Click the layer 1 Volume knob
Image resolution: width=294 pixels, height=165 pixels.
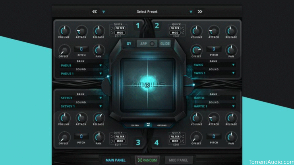[x=64, y=30]
